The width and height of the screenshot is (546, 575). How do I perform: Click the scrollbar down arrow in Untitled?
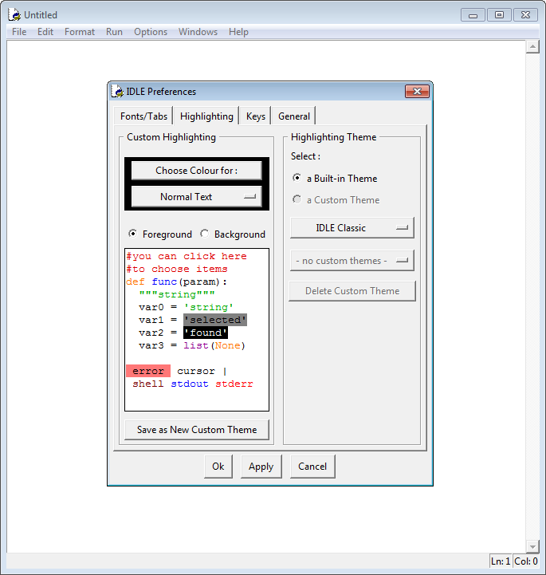(x=532, y=546)
